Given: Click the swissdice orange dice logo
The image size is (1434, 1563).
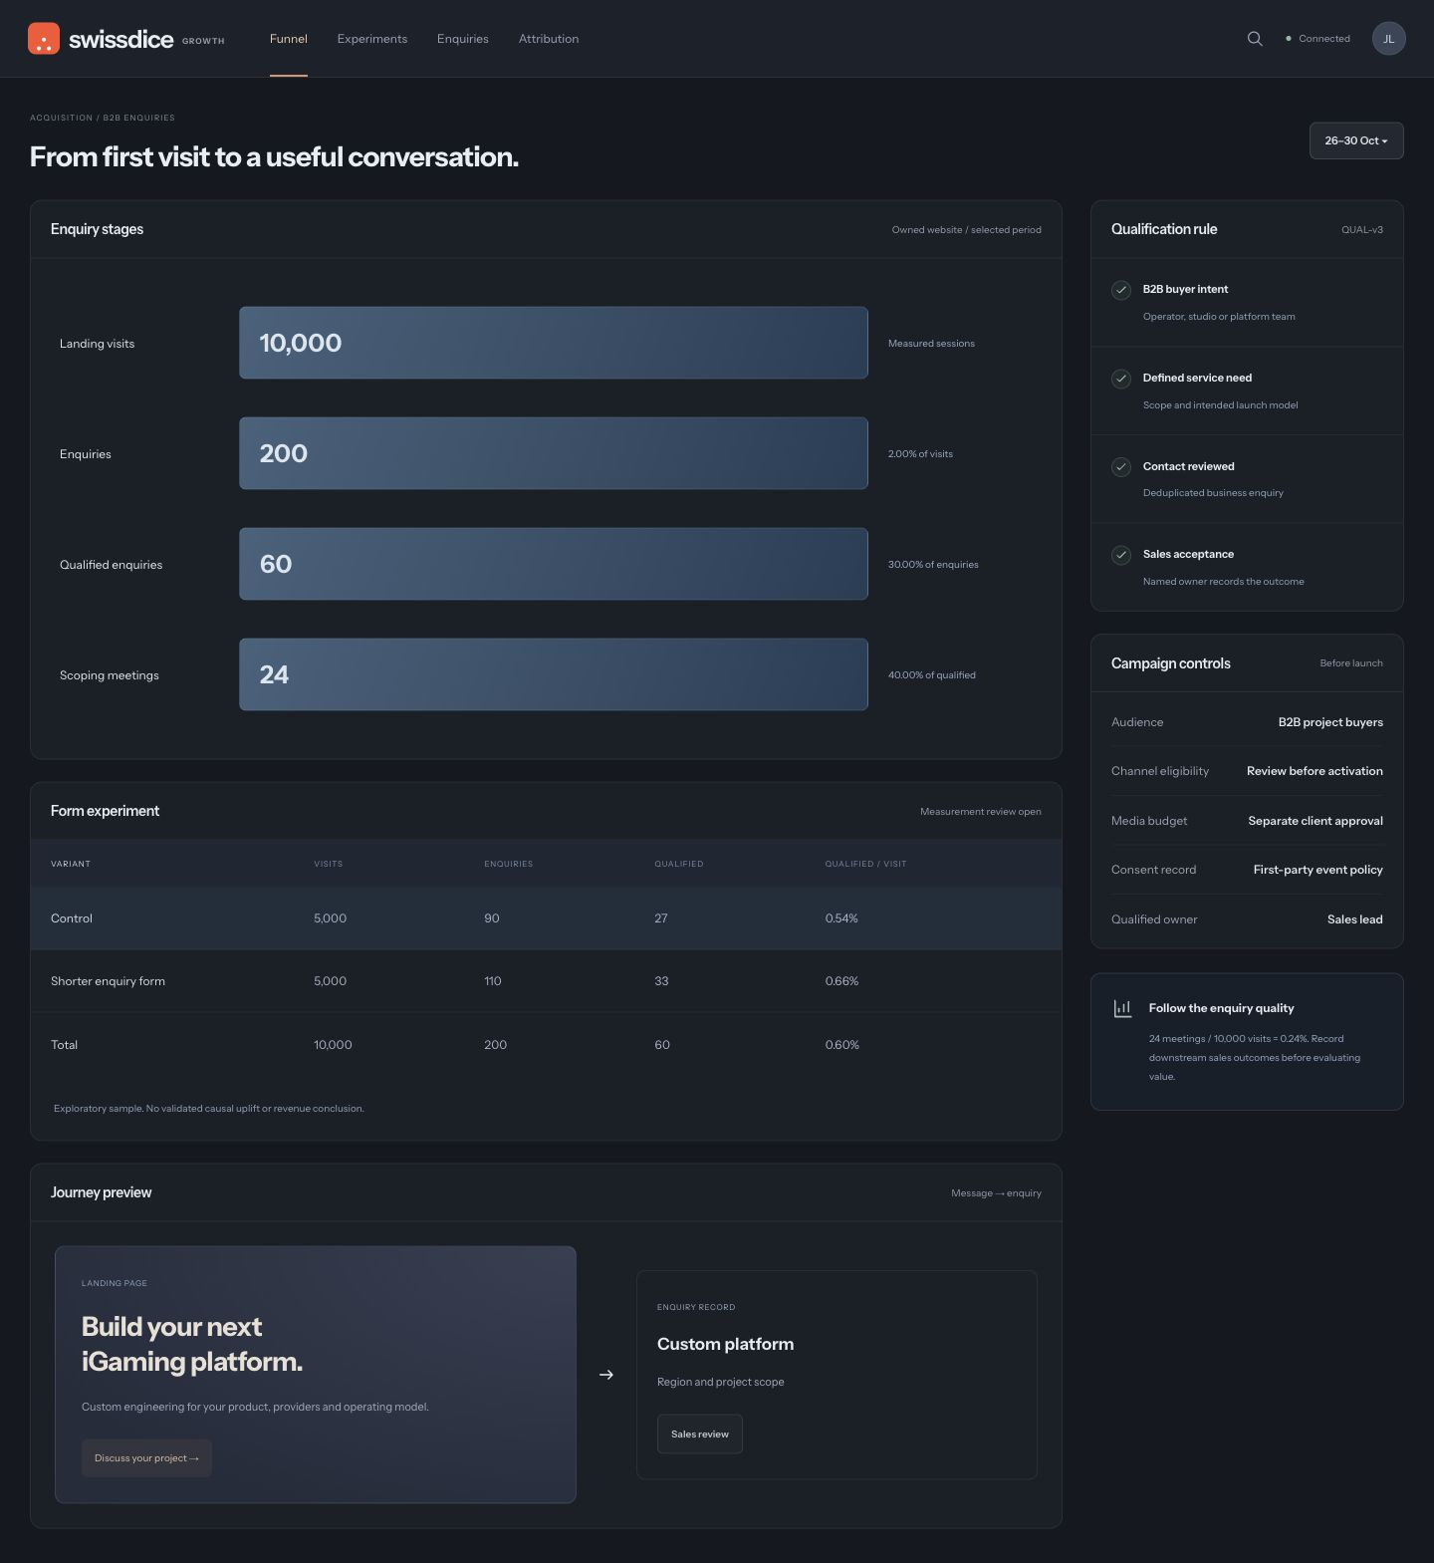Looking at the screenshot, I should coord(44,39).
